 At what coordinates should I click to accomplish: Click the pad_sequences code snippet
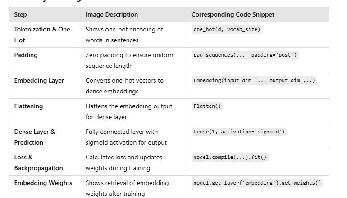[245, 55]
